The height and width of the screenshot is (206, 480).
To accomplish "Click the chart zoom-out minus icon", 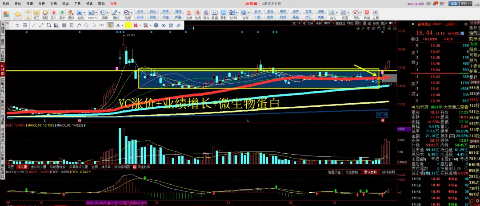I will pos(395,28).
